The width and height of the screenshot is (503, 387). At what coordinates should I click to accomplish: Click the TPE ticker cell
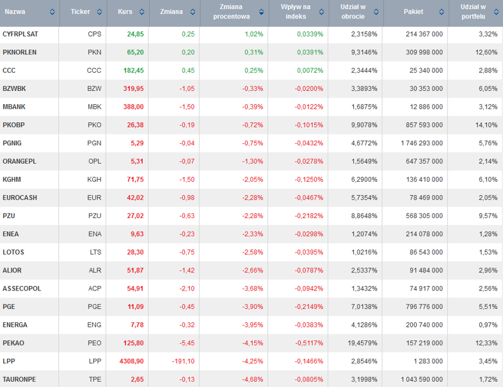tap(95, 379)
